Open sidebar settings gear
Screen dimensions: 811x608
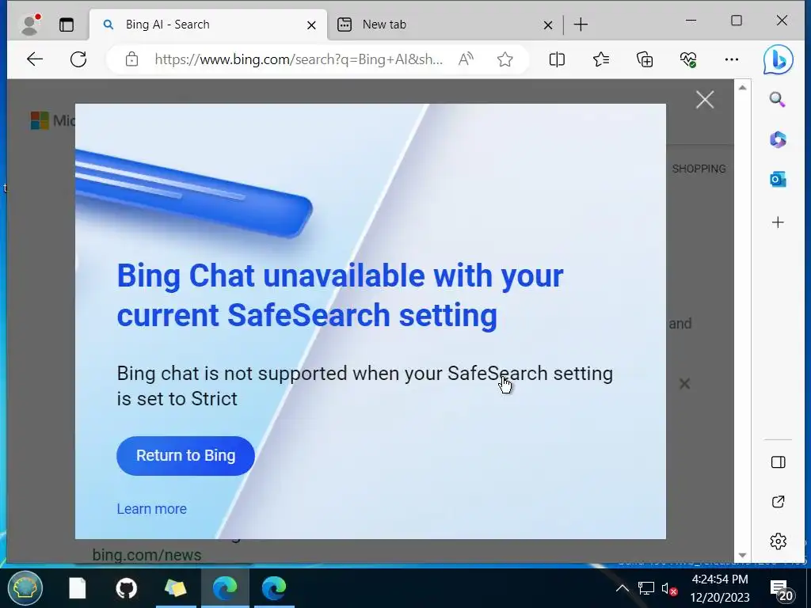(x=779, y=541)
